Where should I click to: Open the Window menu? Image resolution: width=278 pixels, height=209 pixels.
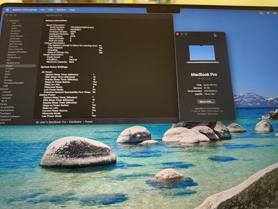click(61, 10)
